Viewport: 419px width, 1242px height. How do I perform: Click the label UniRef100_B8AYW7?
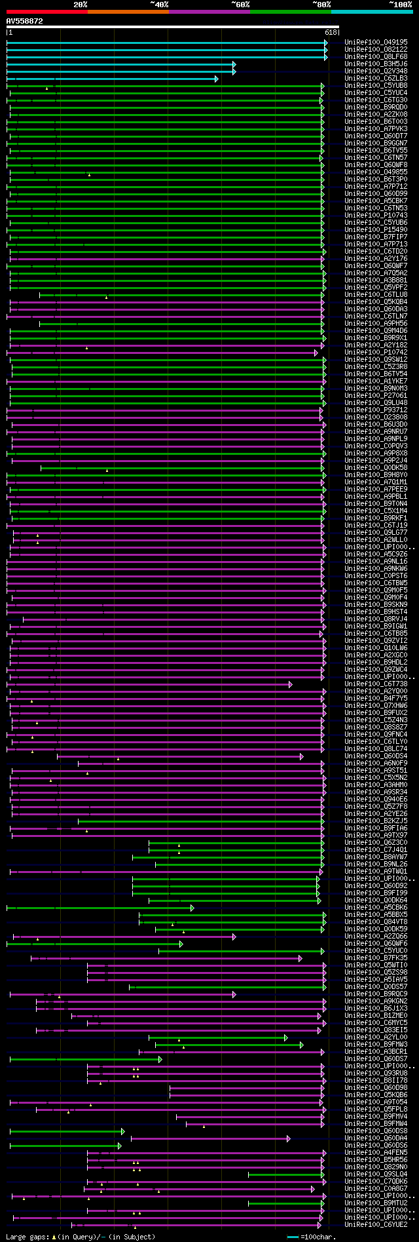coord(376,857)
